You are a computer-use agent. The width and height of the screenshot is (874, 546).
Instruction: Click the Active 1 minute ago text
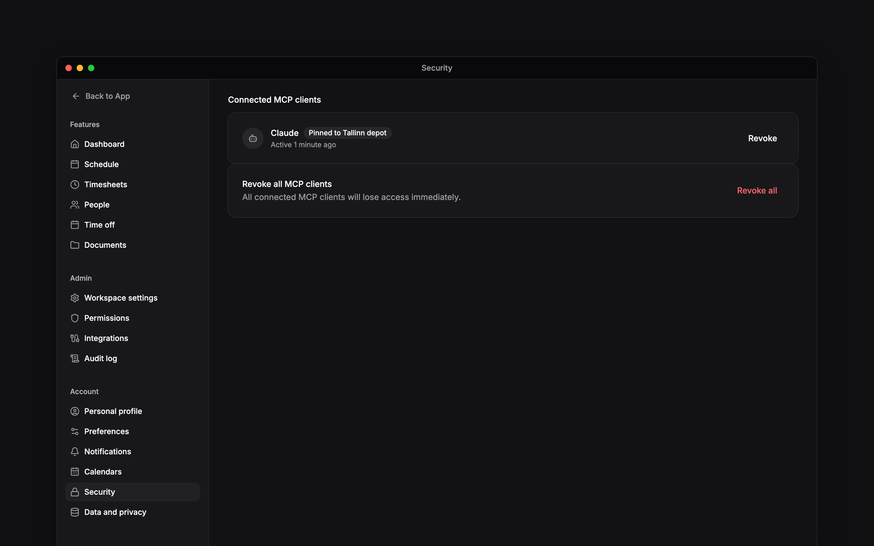click(303, 145)
